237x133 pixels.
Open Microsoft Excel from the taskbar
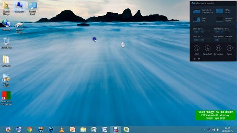click(x=126, y=130)
